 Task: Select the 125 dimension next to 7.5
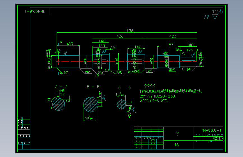102,46
